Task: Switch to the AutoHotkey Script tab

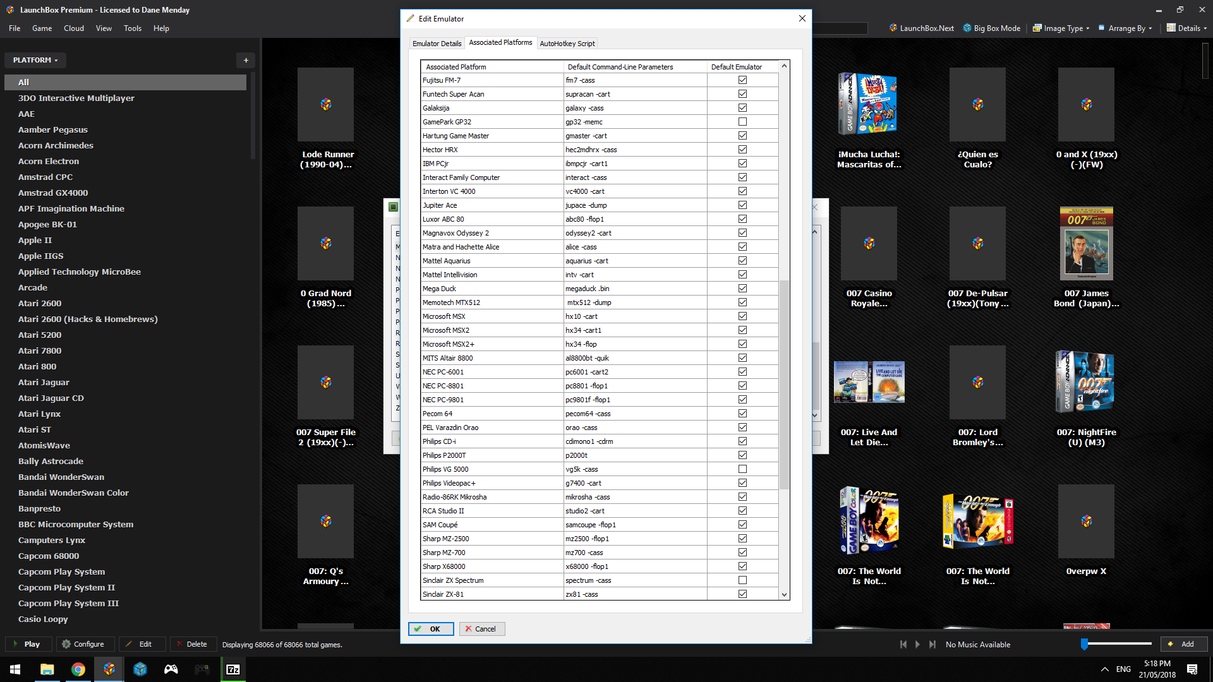Action: [x=567, y=44]
